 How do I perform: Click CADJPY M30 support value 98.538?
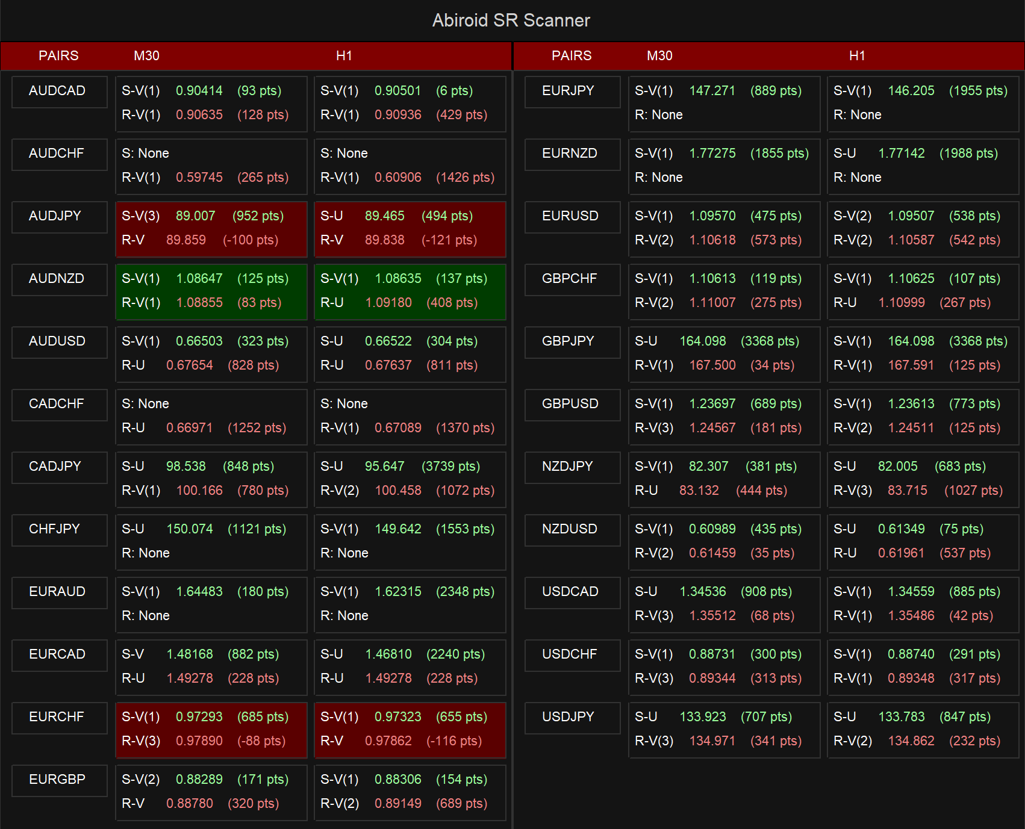click(185, 467)
